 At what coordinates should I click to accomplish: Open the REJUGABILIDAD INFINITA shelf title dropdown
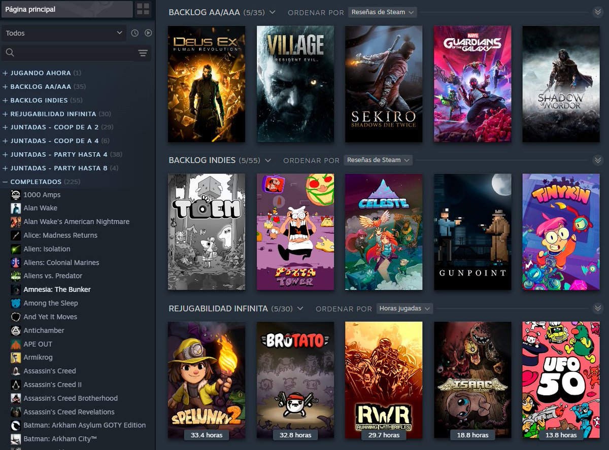point(300,308)
